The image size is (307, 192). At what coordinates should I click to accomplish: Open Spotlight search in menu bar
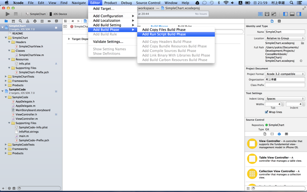tap(291, 3)
